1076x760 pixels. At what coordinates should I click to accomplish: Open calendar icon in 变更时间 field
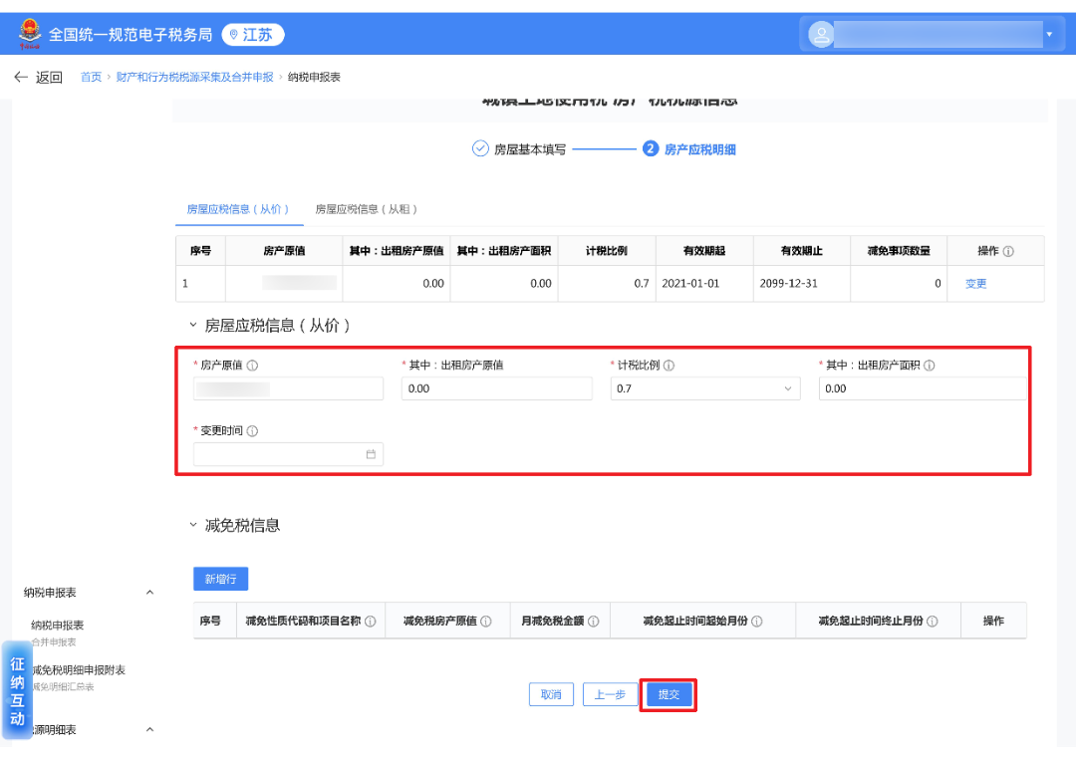pos(371,454)
